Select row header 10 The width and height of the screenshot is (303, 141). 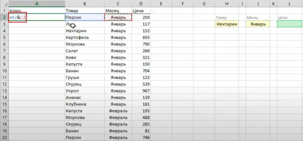4,71
